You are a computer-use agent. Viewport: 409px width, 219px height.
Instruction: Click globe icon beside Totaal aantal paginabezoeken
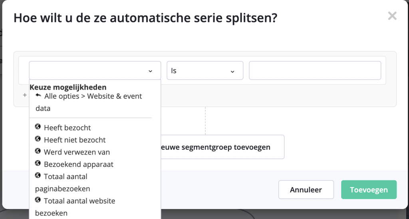[x=38, y=176]
